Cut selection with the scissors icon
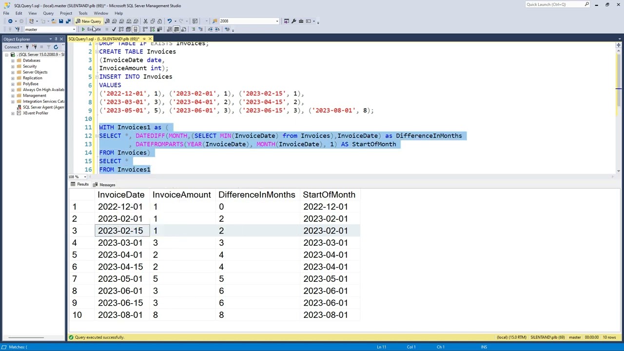 (145, 21)
